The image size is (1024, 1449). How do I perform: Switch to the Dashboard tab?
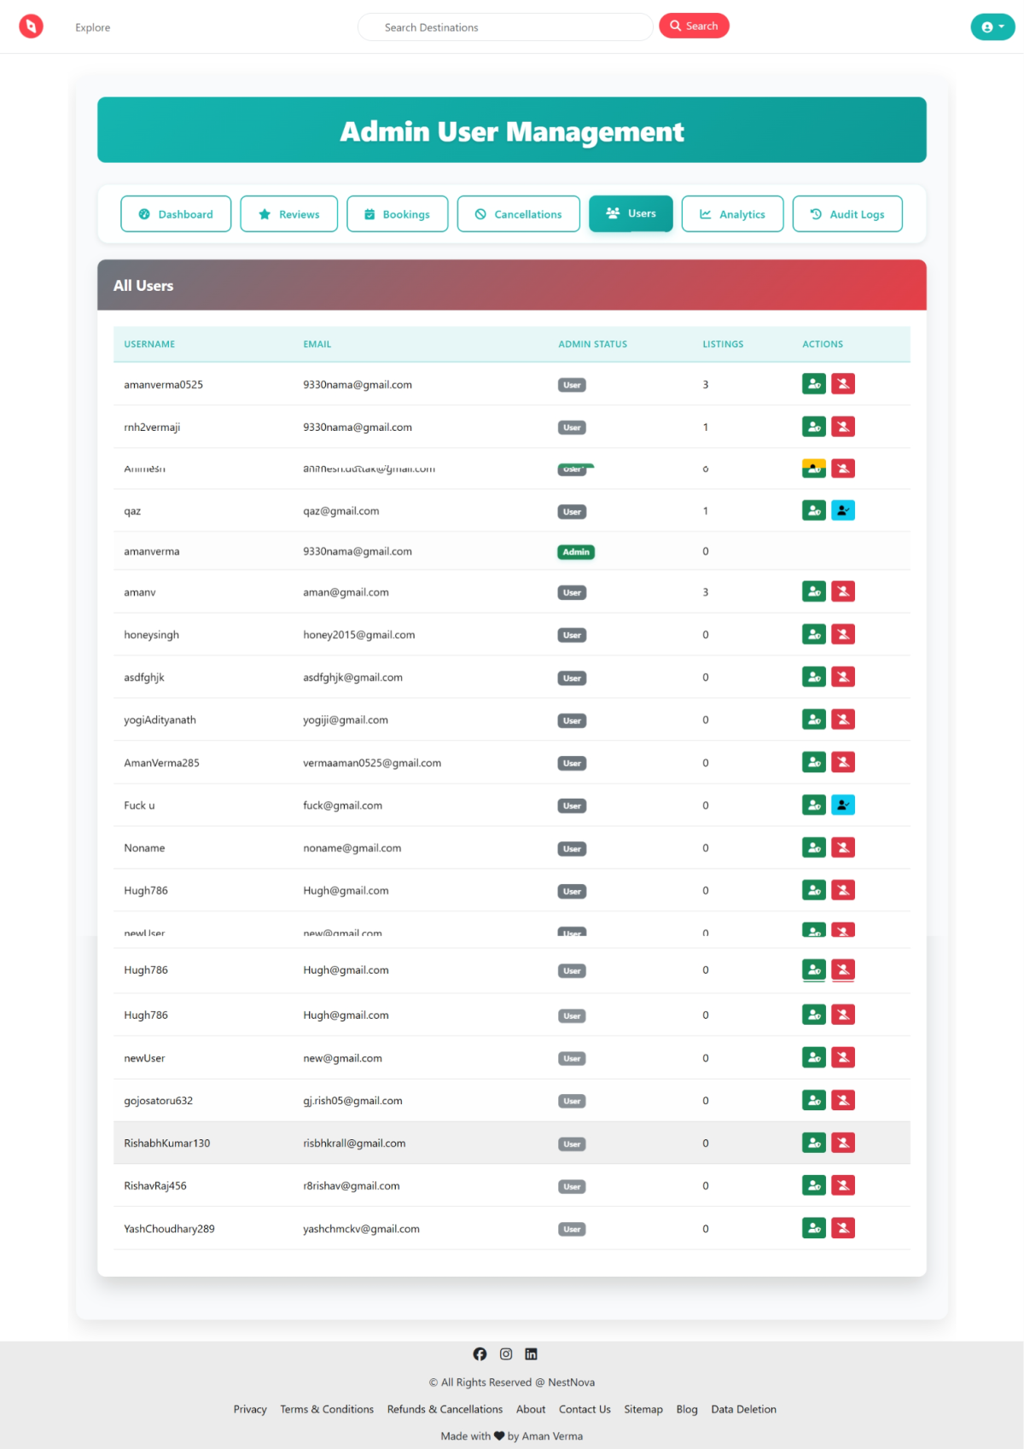coord(176,214)
